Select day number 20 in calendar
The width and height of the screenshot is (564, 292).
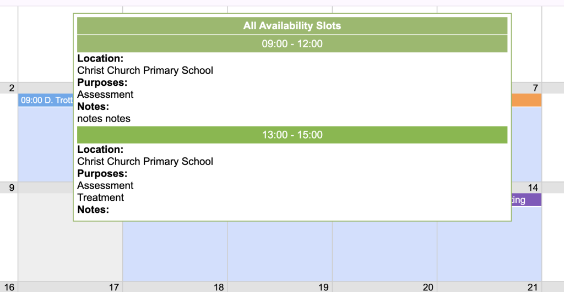pos(428,287)
